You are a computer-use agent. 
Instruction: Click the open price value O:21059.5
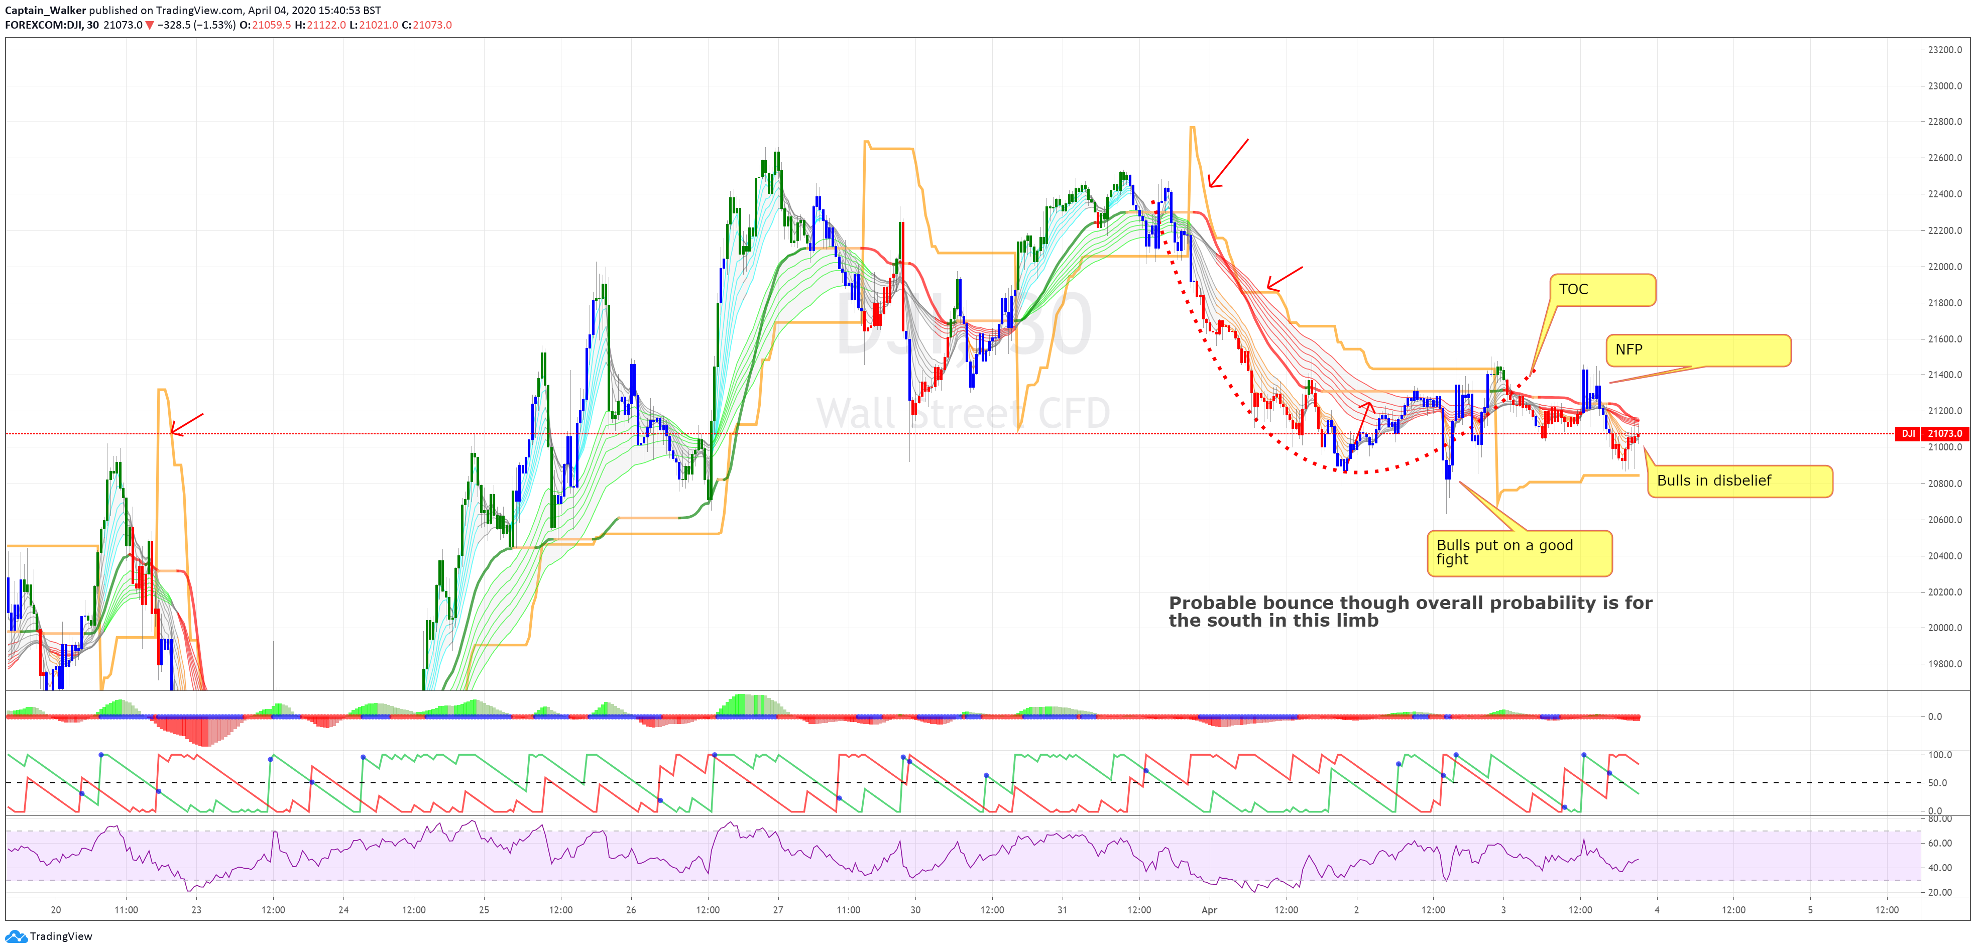click(266, 25)
